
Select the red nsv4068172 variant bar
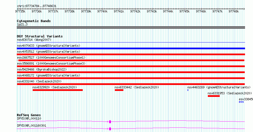(131, 78)
